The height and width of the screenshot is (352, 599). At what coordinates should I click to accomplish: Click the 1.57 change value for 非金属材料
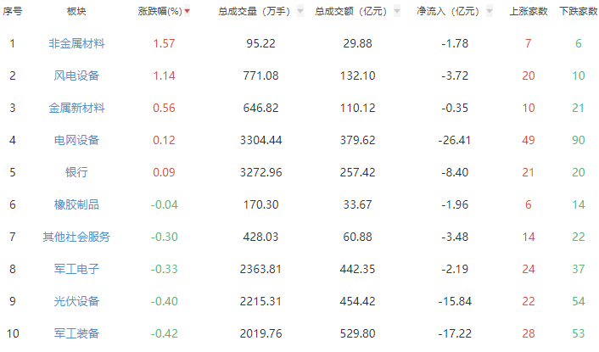164,43
